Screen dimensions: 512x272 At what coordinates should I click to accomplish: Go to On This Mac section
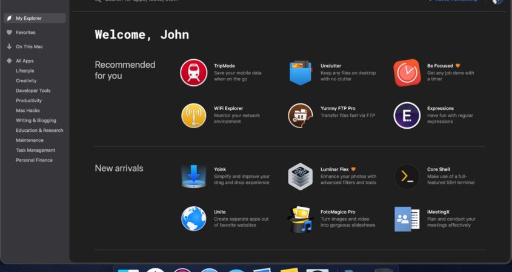(28, 47)
